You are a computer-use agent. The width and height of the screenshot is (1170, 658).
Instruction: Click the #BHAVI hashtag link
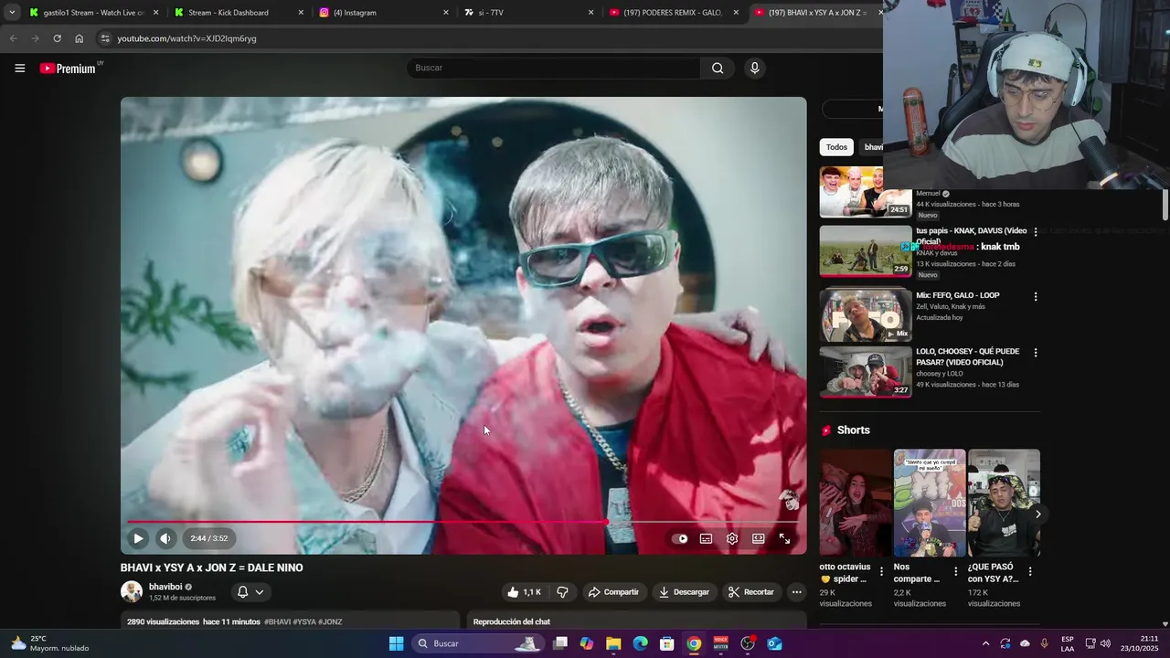click(277, 621)
